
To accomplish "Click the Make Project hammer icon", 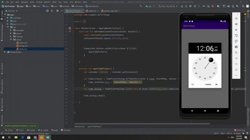I will pyautogui.click(x=141, y=6).
